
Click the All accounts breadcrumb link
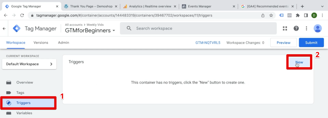pos(73,25)
